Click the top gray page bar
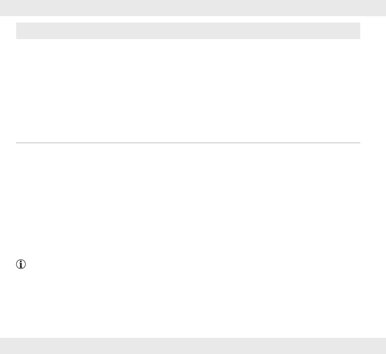The width and height of the screenshot is (386, 354). click(x=193, y=8)
